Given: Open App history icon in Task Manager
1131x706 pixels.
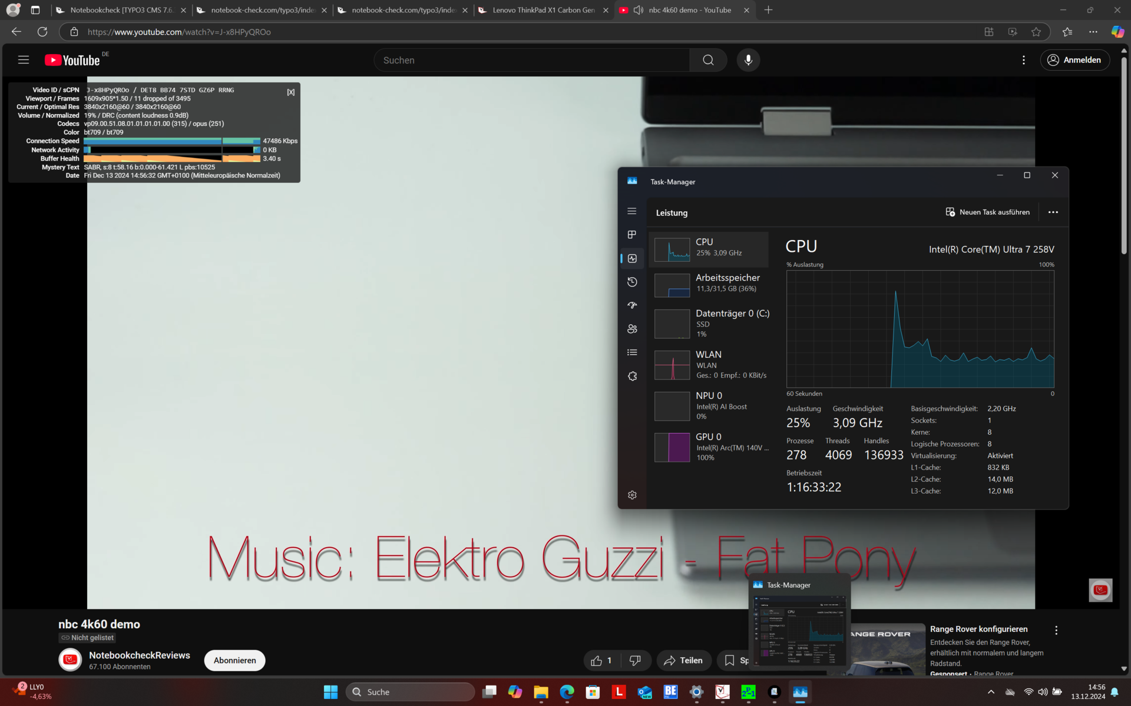Looking at the screenshot, I should tap(632, 282).
